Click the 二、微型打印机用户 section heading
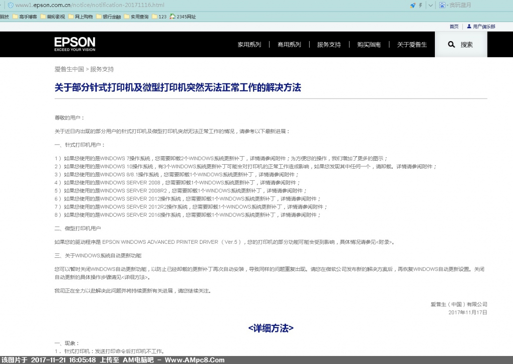 [x=78, y=228]
